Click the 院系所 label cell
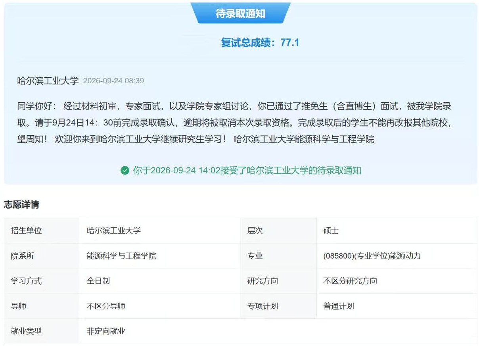479x346 pixels. pos(42,256)
